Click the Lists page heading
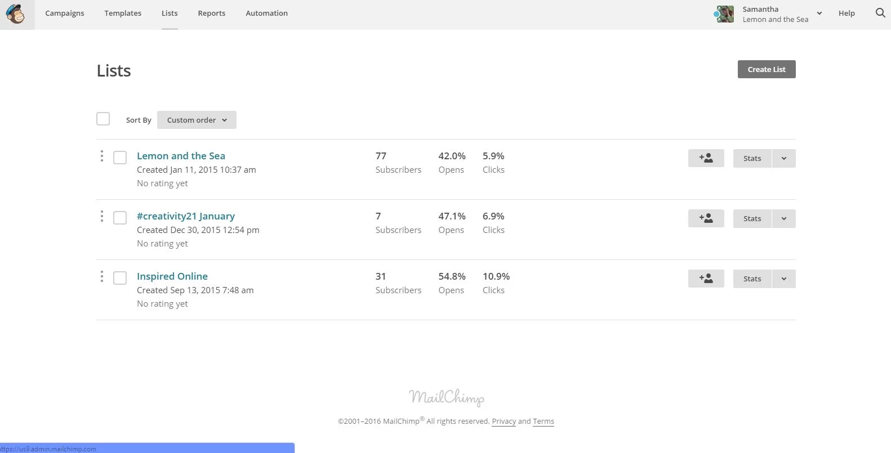 tap(114, 71)
